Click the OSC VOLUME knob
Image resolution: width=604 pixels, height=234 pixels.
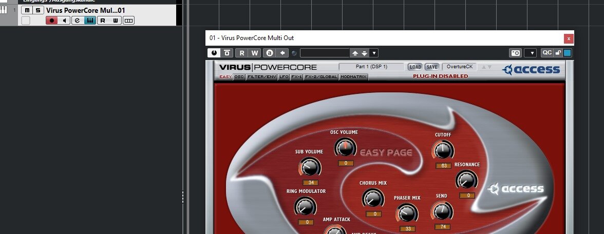coord(345,147)
